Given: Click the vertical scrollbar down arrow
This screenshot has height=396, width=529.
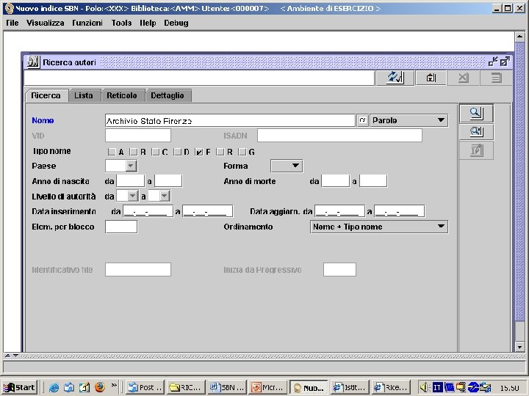Looking at the screenshot, I should pyautogui.click(x=519, y=347).
